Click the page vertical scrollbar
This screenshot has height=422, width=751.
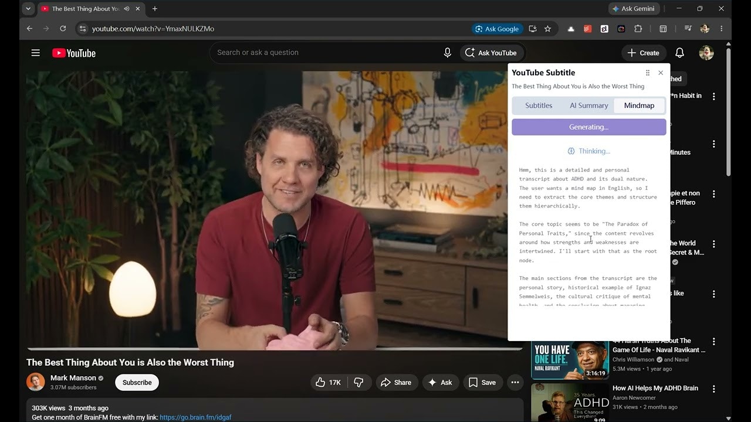coord(729,111)
